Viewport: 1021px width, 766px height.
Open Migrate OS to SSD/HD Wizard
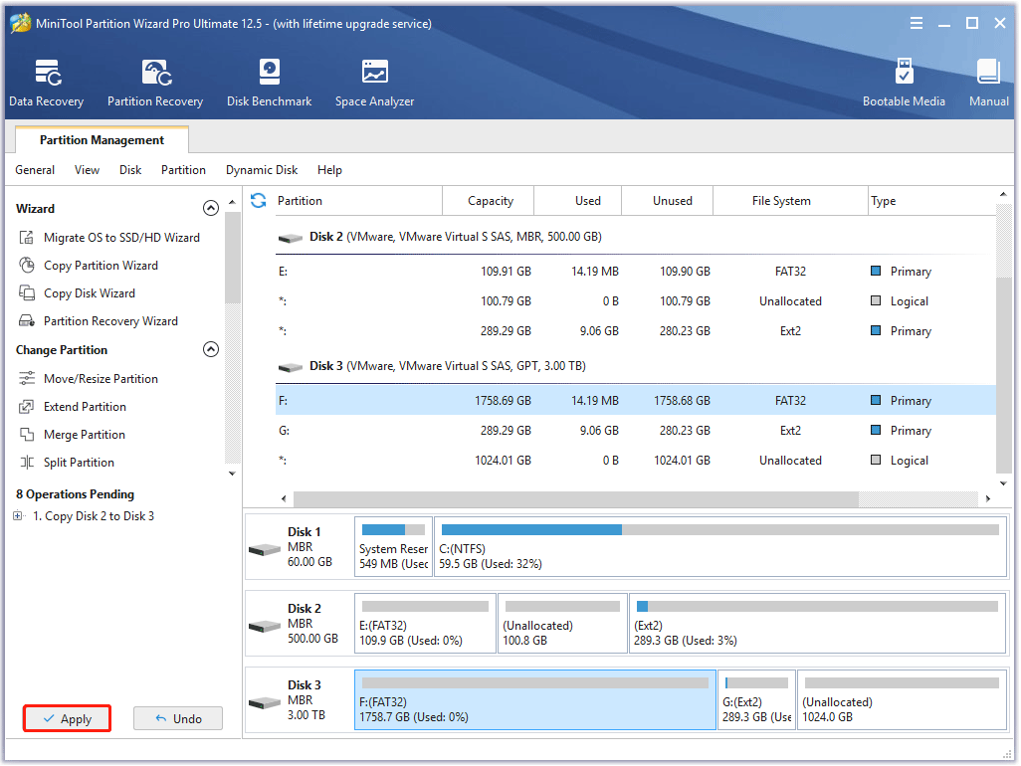tap(121, 238)
